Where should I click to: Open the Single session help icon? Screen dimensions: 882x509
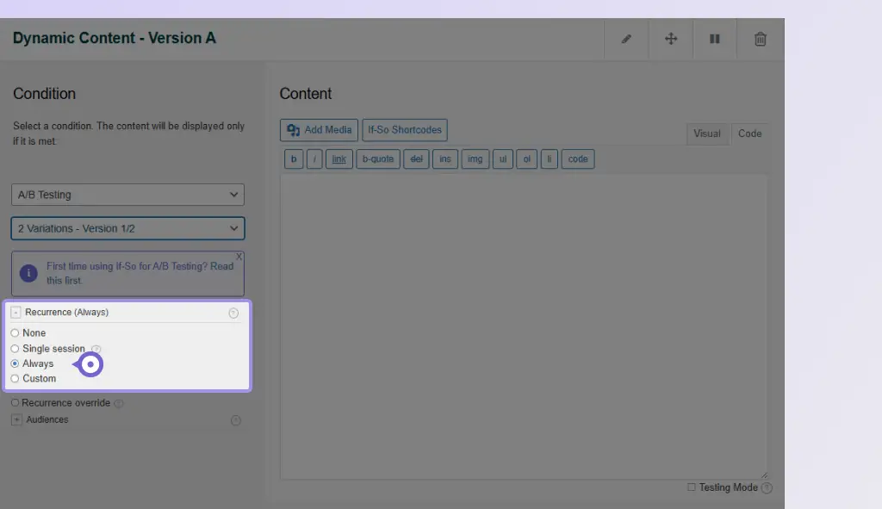point(96,349)
